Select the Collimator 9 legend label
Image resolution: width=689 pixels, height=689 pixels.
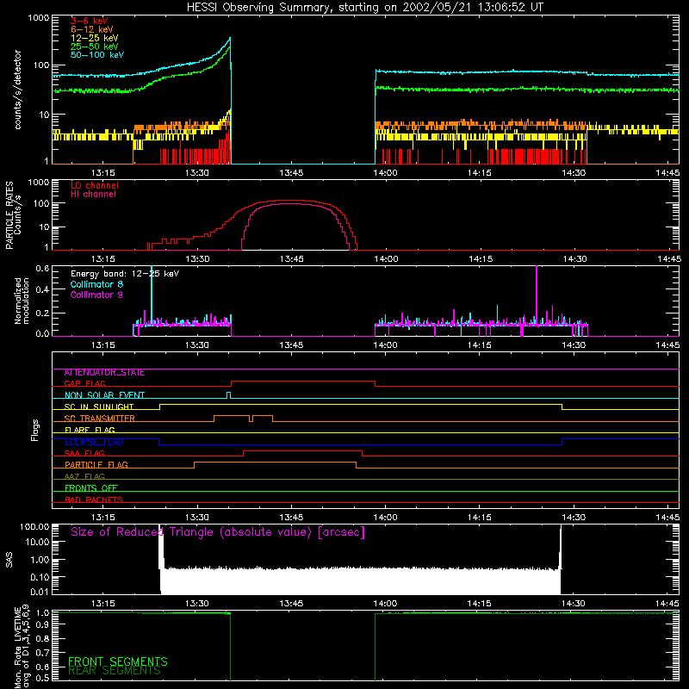(96, 295)
